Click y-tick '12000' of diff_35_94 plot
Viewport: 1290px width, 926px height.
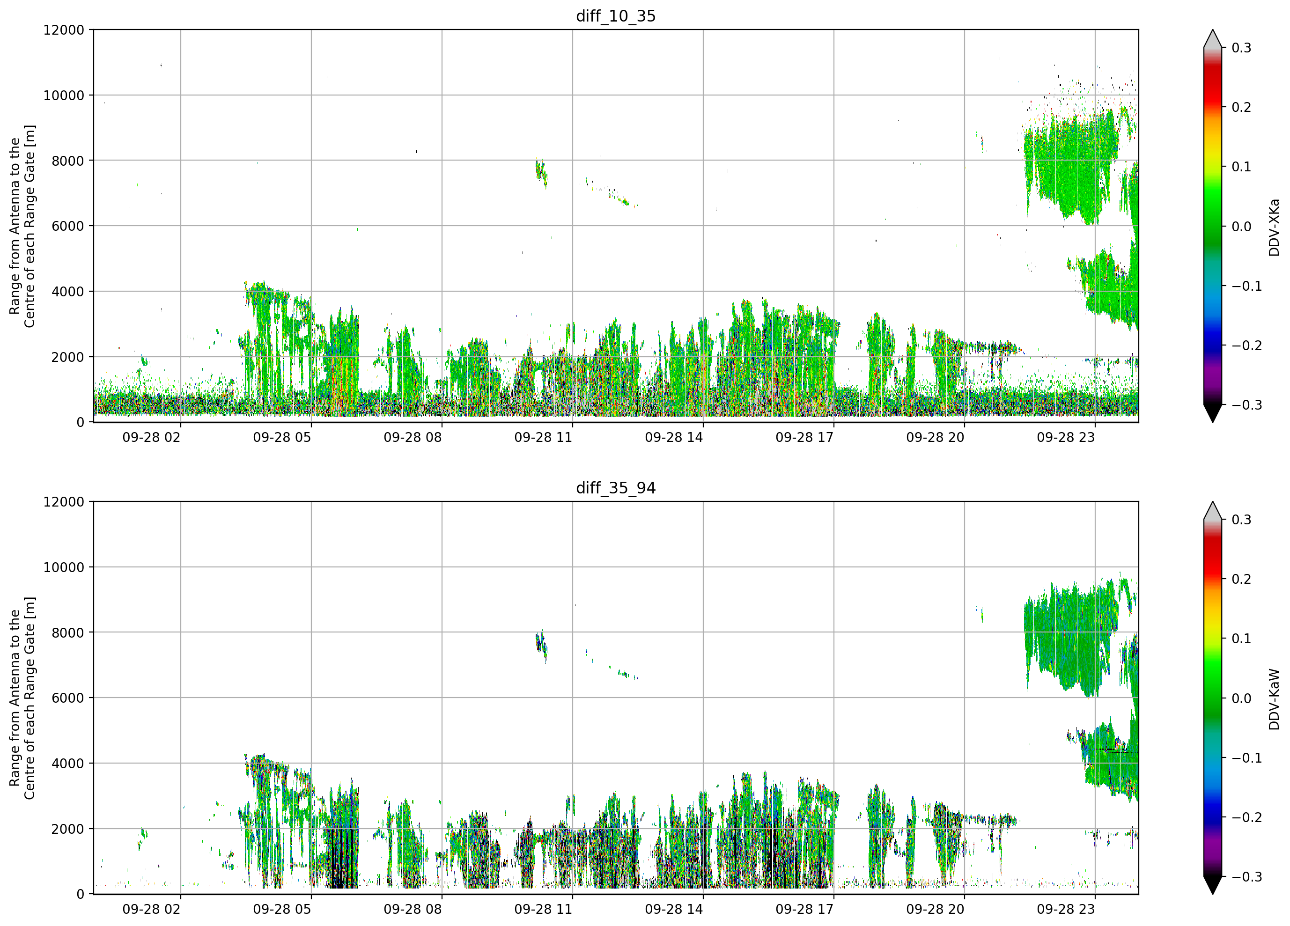tap(64, 502)
